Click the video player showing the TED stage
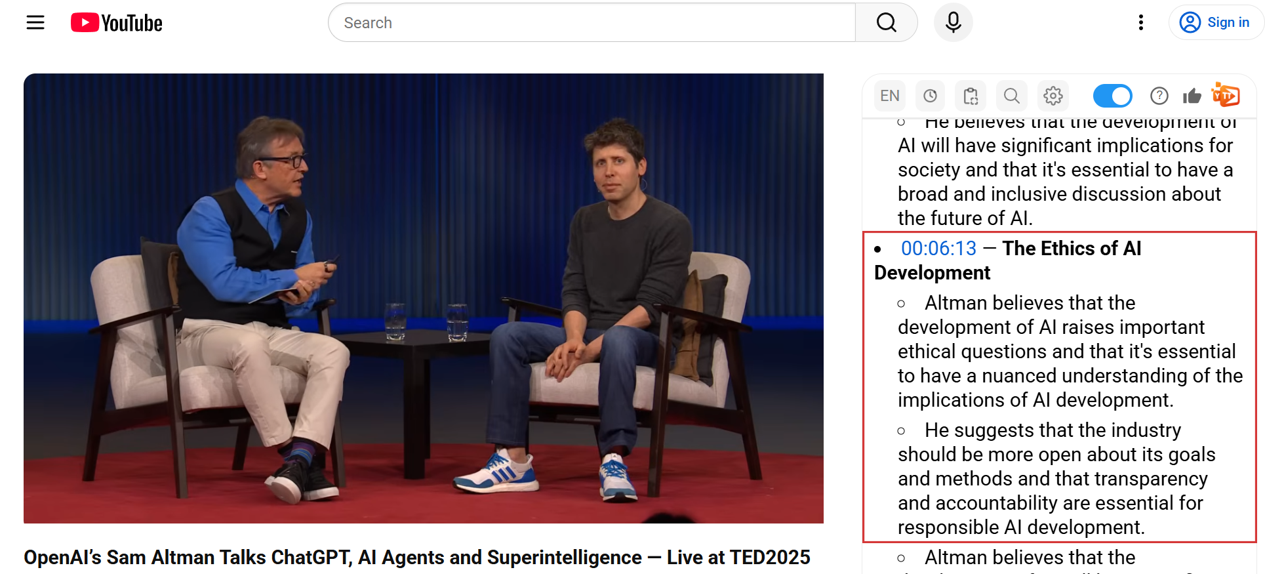The width and height of the screenshot is (1265, 574). pyautogui.click(x=424, y=298)
